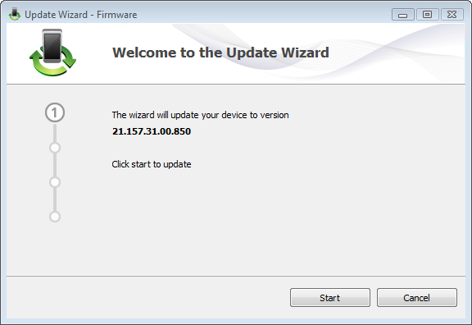Click the 'Click start to update' instruction text

coord(152,164)
